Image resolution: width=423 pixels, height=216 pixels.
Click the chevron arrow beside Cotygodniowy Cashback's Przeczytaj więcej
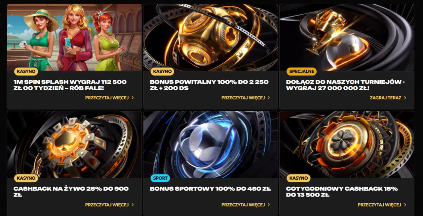(x=405, y=205)
